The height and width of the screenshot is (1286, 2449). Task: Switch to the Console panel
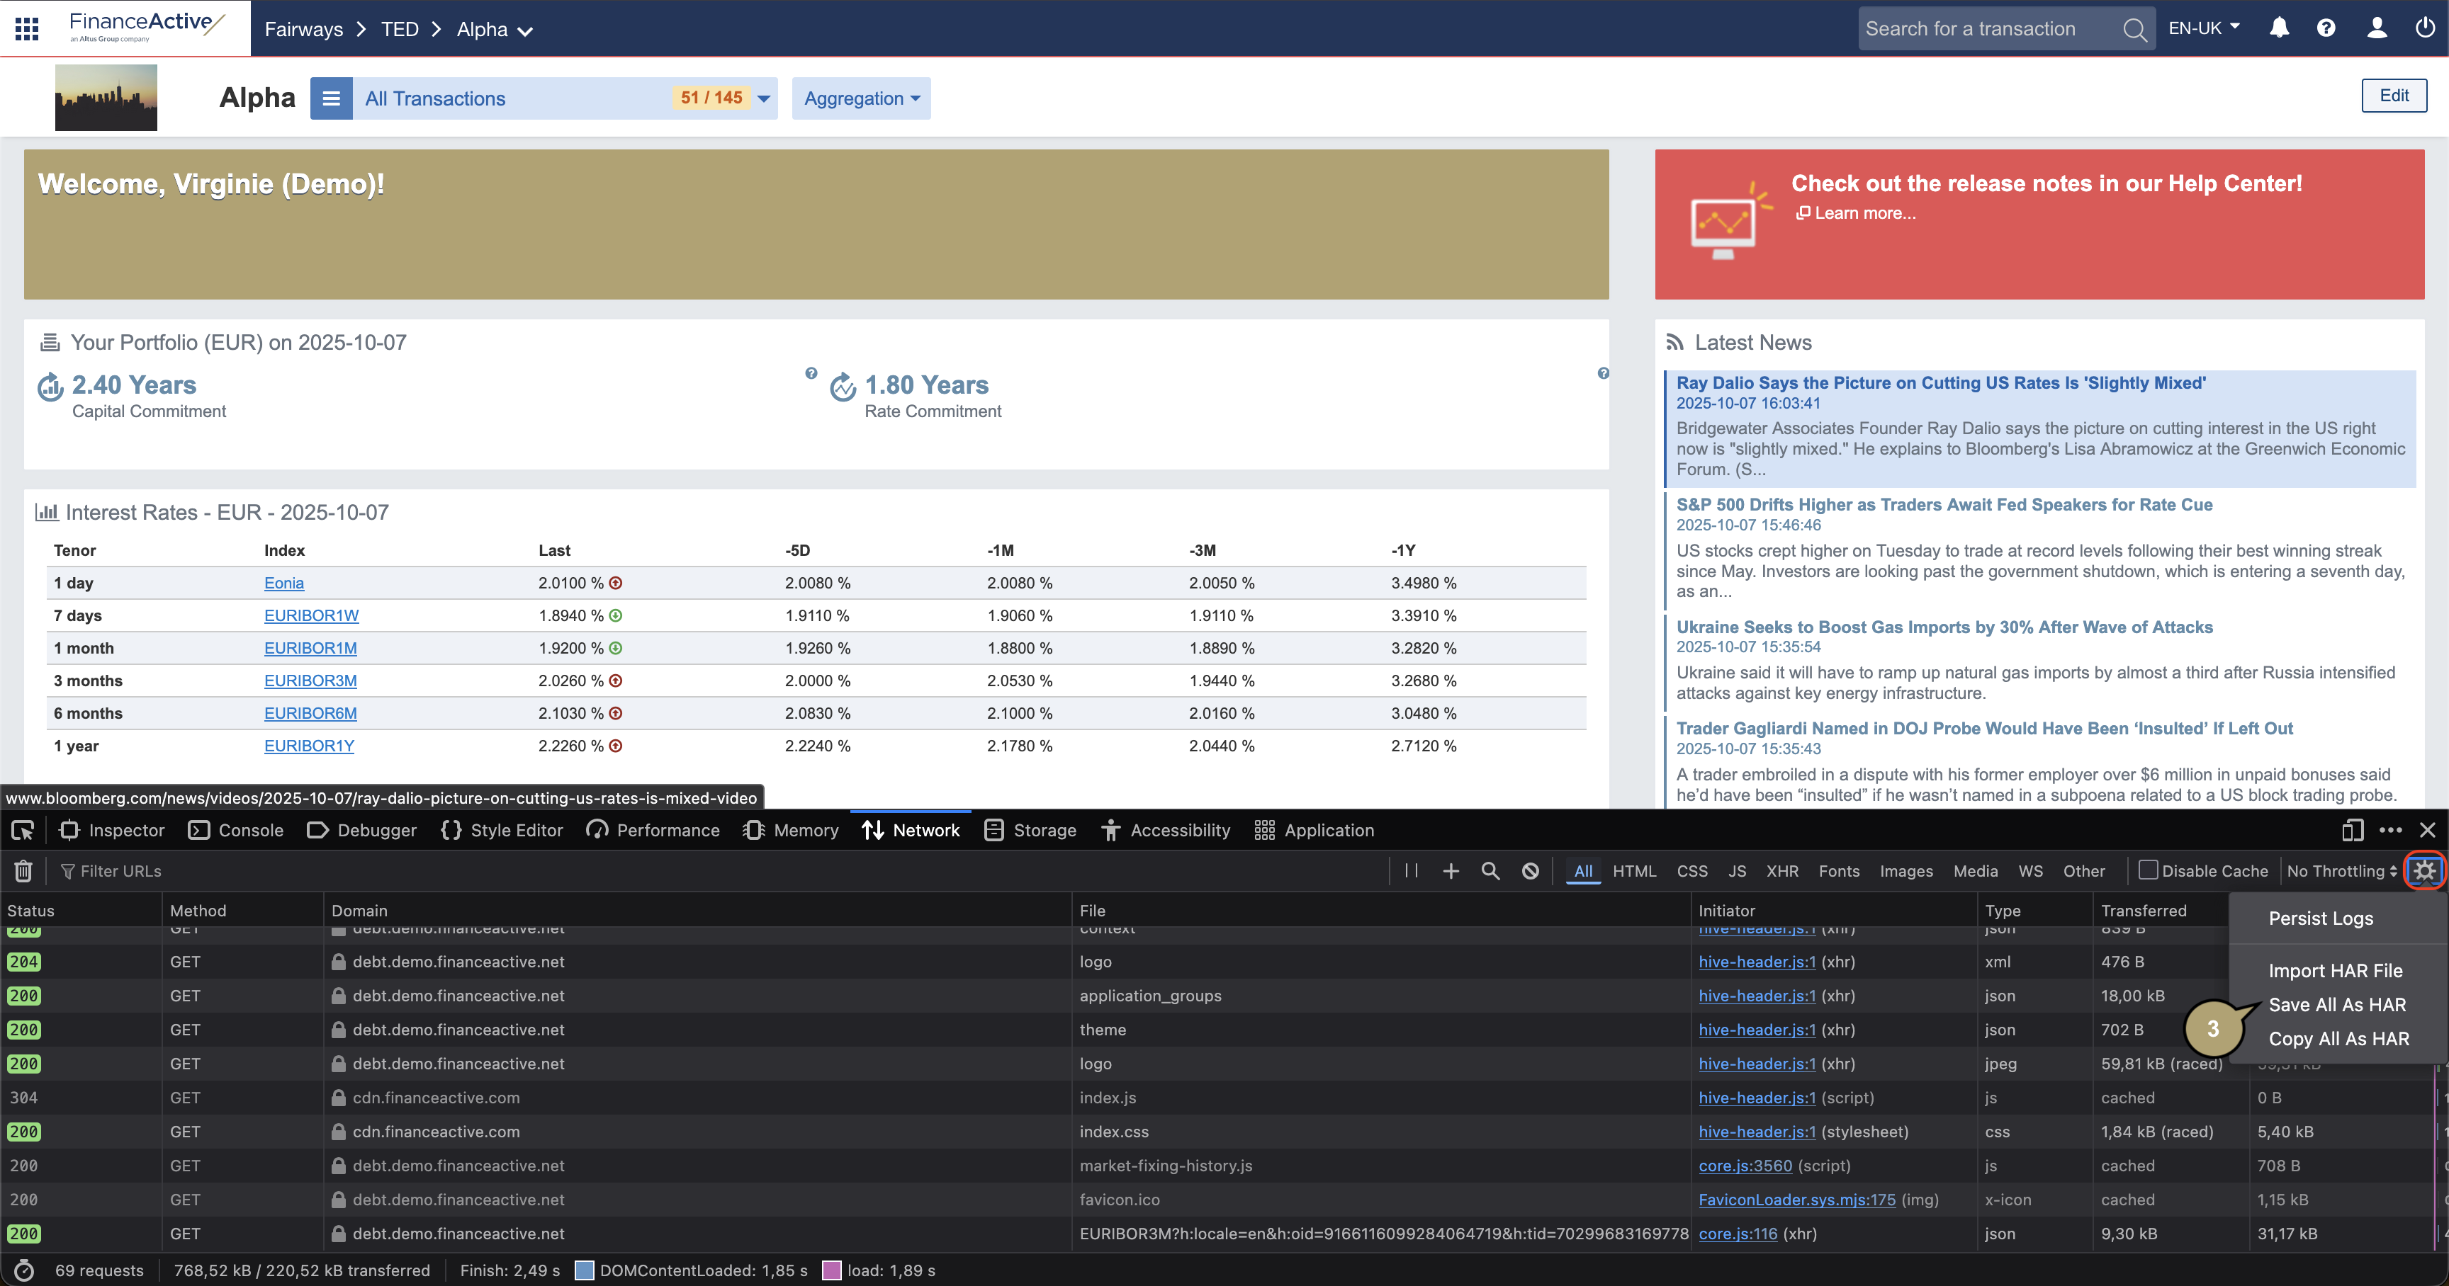(236, 829)
